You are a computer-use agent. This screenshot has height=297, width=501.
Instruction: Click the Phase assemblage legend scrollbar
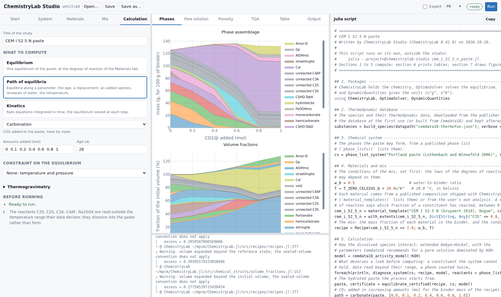tap(323, 74)
